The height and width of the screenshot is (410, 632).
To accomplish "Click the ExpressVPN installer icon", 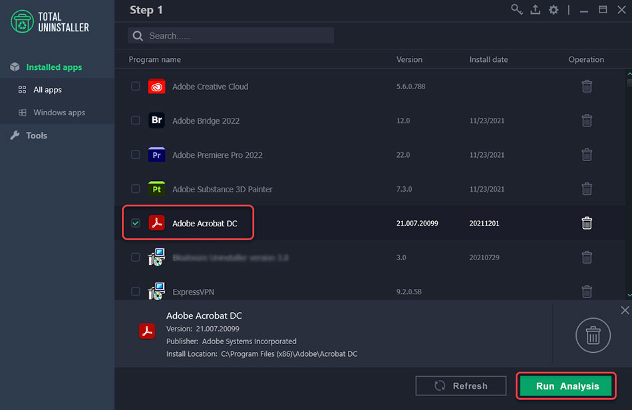I will 156,291.
